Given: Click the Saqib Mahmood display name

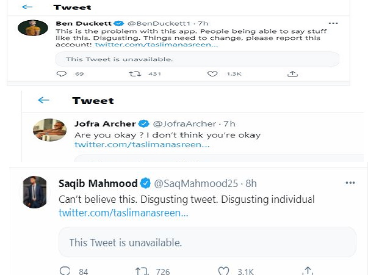Looking at the screenshot, I should coord(97,183).
